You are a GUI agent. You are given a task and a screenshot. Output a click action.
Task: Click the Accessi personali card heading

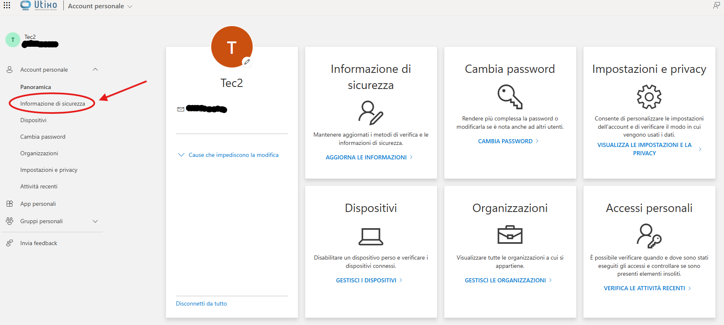click(x=649, y=208)
